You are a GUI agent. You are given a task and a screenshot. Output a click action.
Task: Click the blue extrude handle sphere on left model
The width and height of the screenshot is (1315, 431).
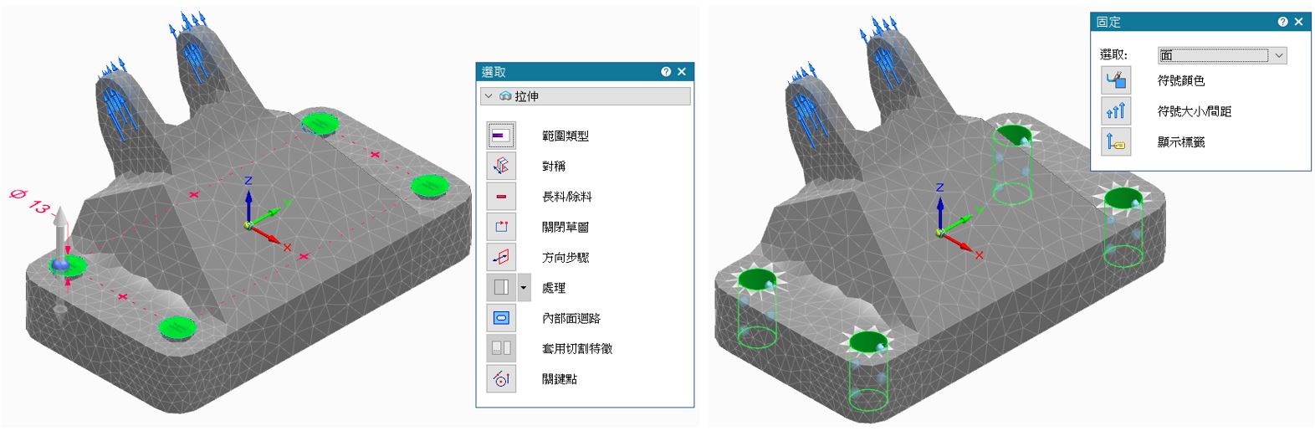tap(59, 264)
